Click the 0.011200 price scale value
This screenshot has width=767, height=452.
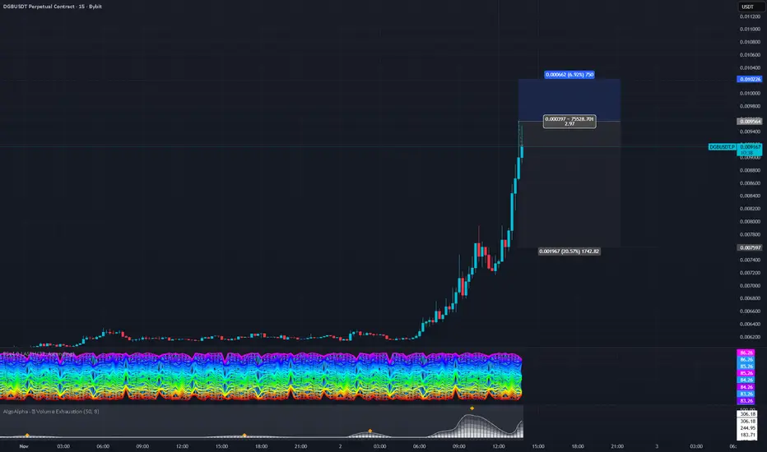coord(750,16)
